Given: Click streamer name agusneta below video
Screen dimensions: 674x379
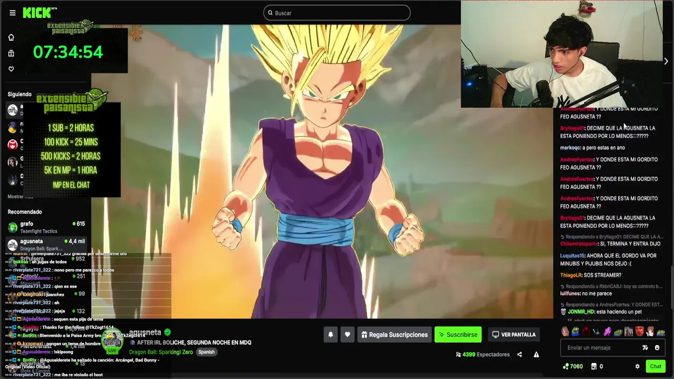Looking at the screenshot, I should tap(145, 332).
